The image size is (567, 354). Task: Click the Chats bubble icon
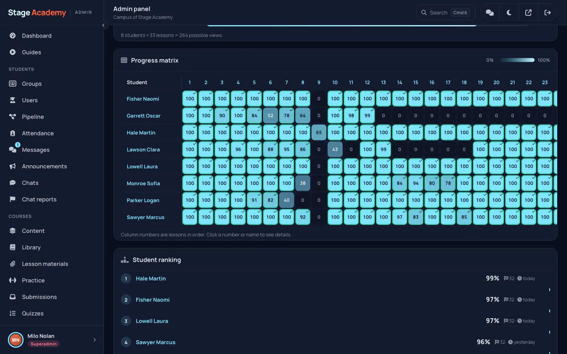pyautogui.click(x=13, y=183)
